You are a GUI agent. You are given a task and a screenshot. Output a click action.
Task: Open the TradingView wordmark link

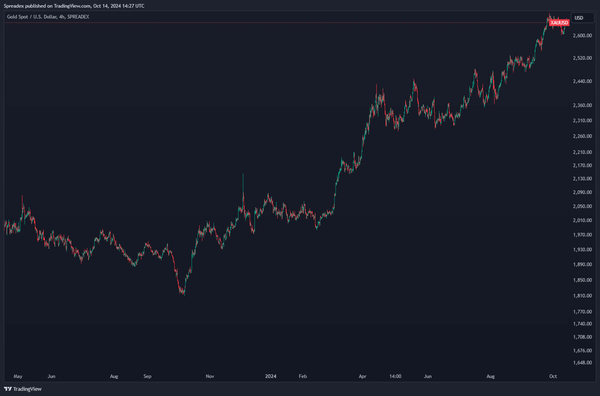[x=27, y=389]
